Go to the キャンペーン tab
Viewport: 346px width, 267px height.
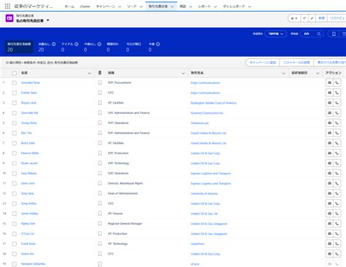coord(106,7)
